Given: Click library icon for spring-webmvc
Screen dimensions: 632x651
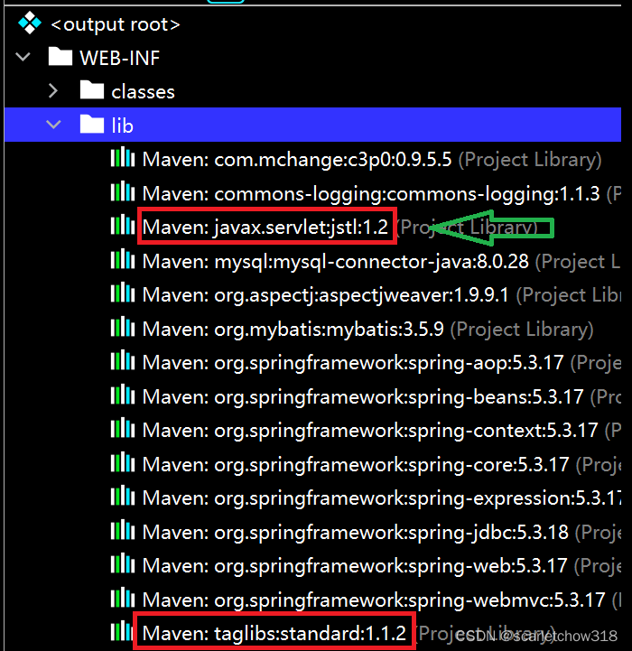Looking at the screenshot, I should coord(123,598).
